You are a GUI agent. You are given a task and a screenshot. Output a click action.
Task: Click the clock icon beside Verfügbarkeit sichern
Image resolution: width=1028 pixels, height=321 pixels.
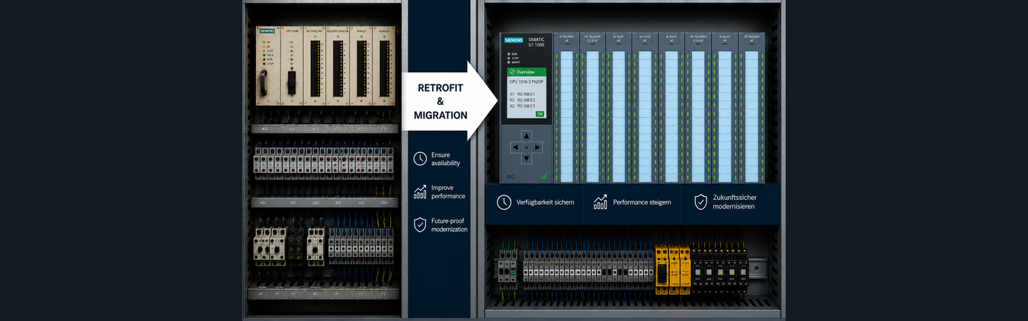click(x=504, y=202)
